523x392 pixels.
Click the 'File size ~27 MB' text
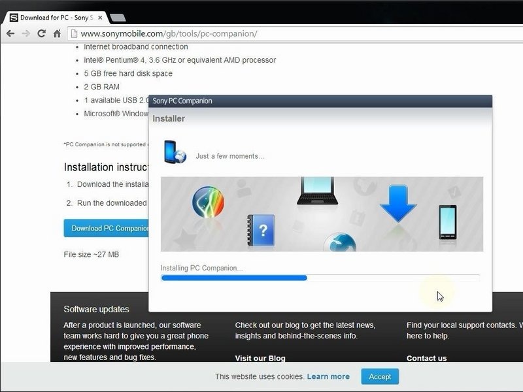pyautogui.click(x=92, y=254)
